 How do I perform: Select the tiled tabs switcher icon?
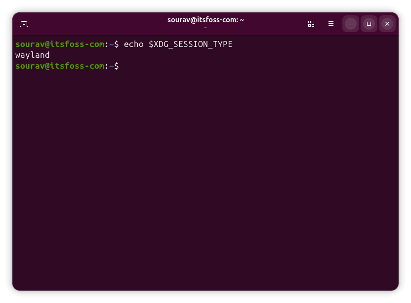311,24
